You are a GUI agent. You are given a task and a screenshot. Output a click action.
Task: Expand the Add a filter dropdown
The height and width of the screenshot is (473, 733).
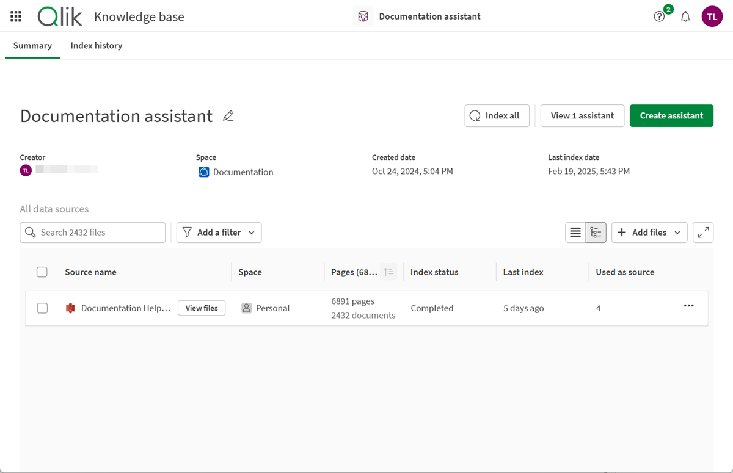[219, 233]
